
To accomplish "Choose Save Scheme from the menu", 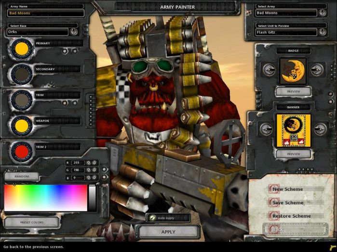I will (287, 202).
